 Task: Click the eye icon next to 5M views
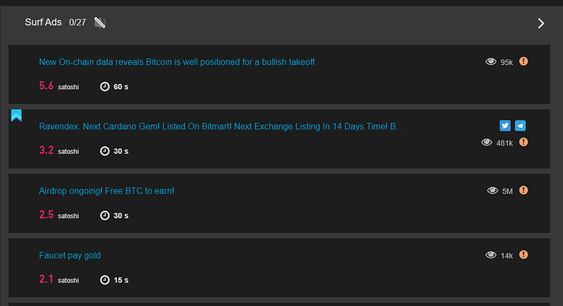(x=492, y=190)
